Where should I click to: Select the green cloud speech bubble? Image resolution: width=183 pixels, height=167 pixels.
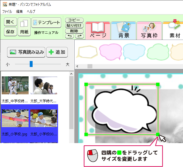[x=158, y=52]
